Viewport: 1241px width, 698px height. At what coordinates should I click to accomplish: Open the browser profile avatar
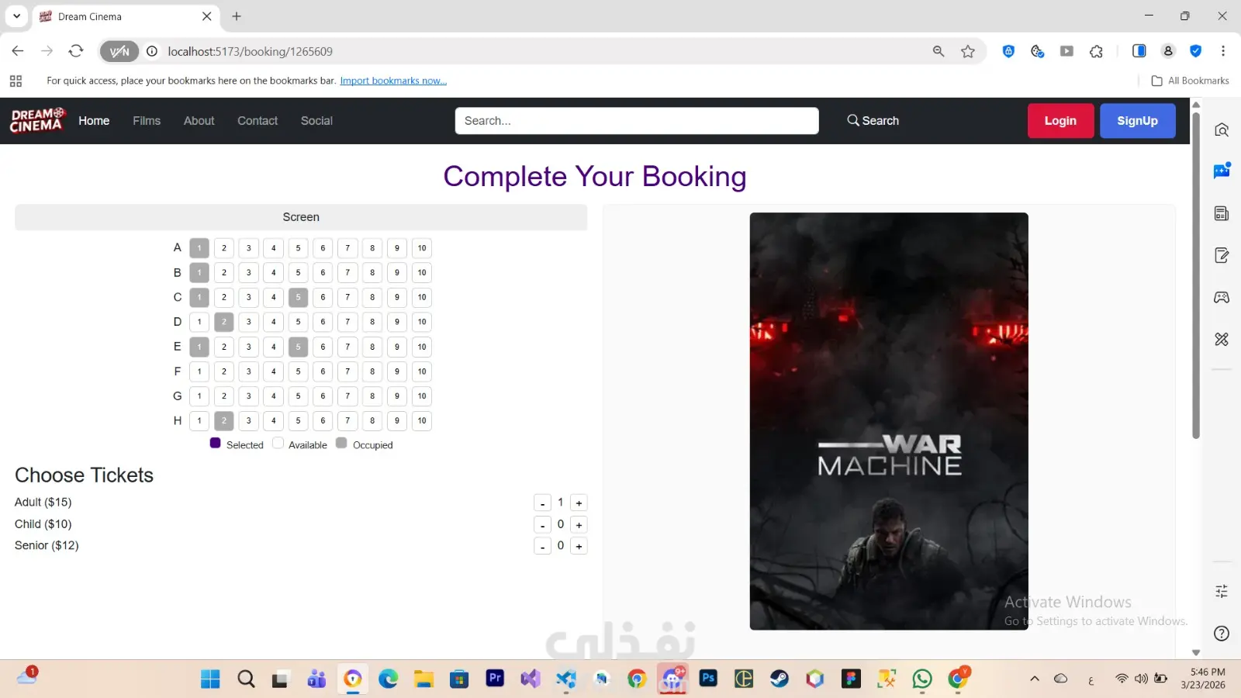[1168, 51]
